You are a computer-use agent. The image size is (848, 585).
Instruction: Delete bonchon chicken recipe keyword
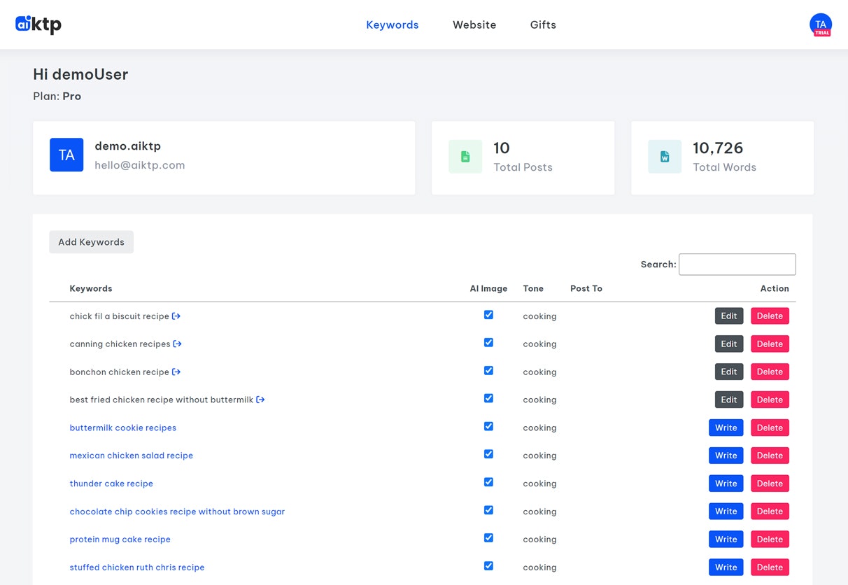coord(770,372)
